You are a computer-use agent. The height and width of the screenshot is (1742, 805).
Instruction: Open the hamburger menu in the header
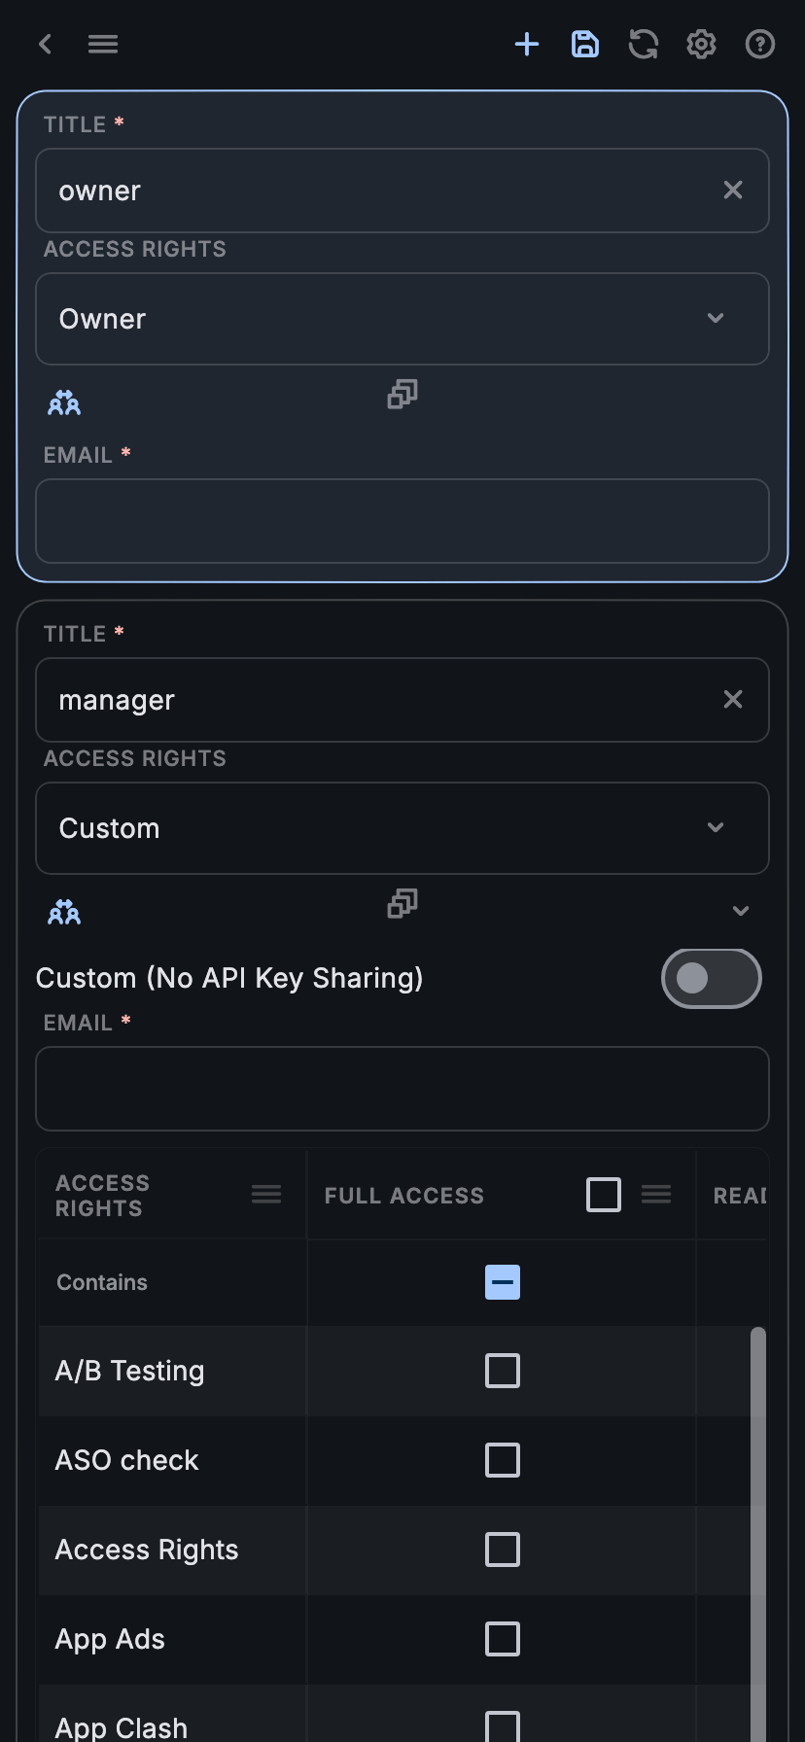coord(103,44)
